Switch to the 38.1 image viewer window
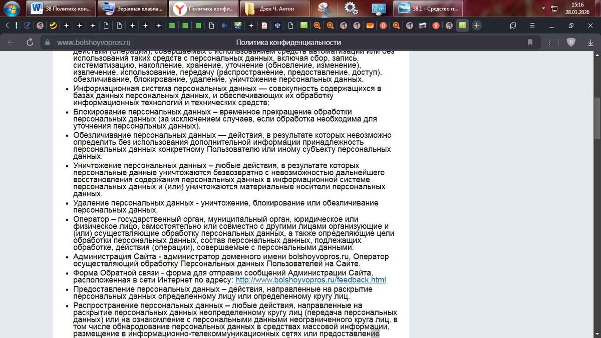The image size is (601, 338). coord(428,8)
